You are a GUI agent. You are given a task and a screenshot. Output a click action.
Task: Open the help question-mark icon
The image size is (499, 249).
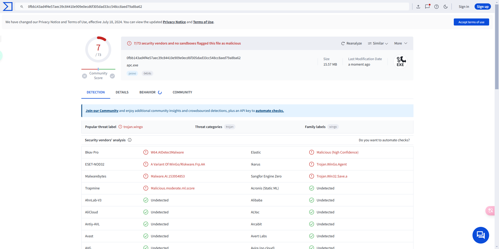(x=436, y=7)
